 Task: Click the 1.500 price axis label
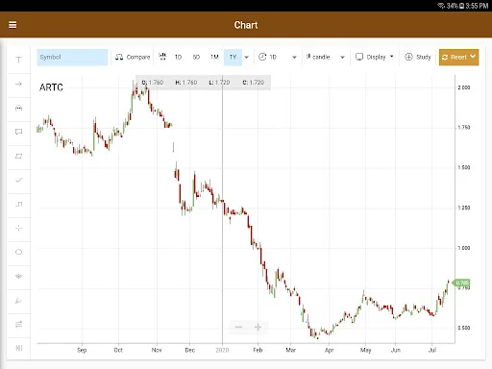(x=464, y=167)
